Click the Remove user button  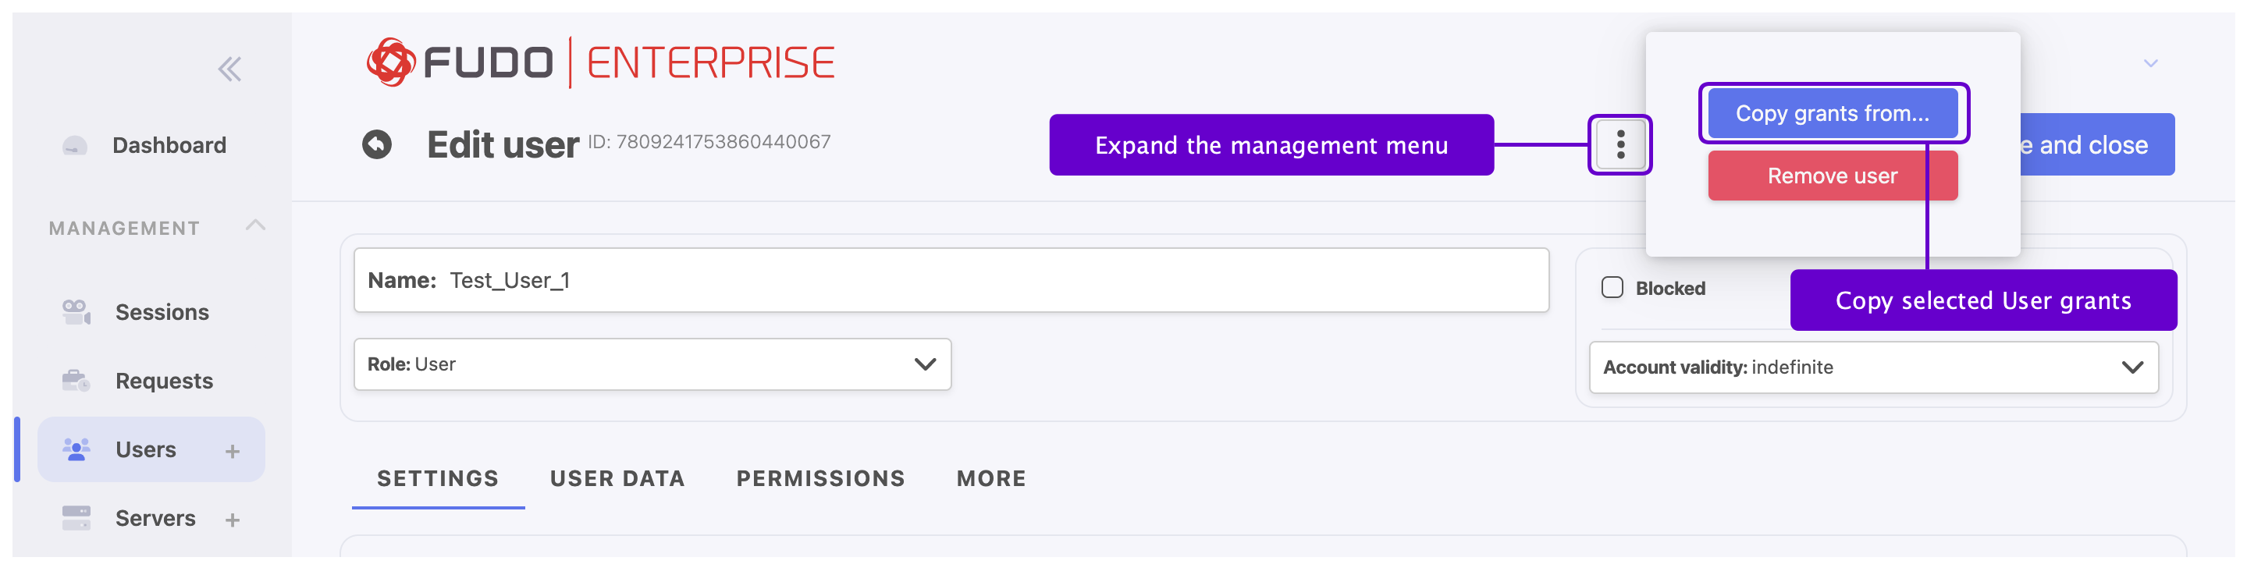click(x=1832, y=176)
